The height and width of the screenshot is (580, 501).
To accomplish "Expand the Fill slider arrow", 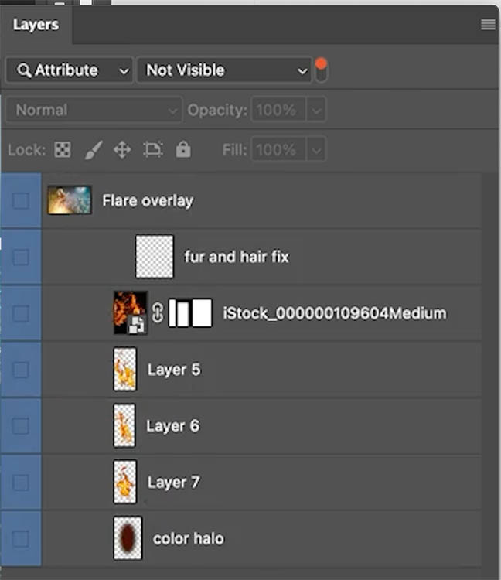I will point(316,150).
